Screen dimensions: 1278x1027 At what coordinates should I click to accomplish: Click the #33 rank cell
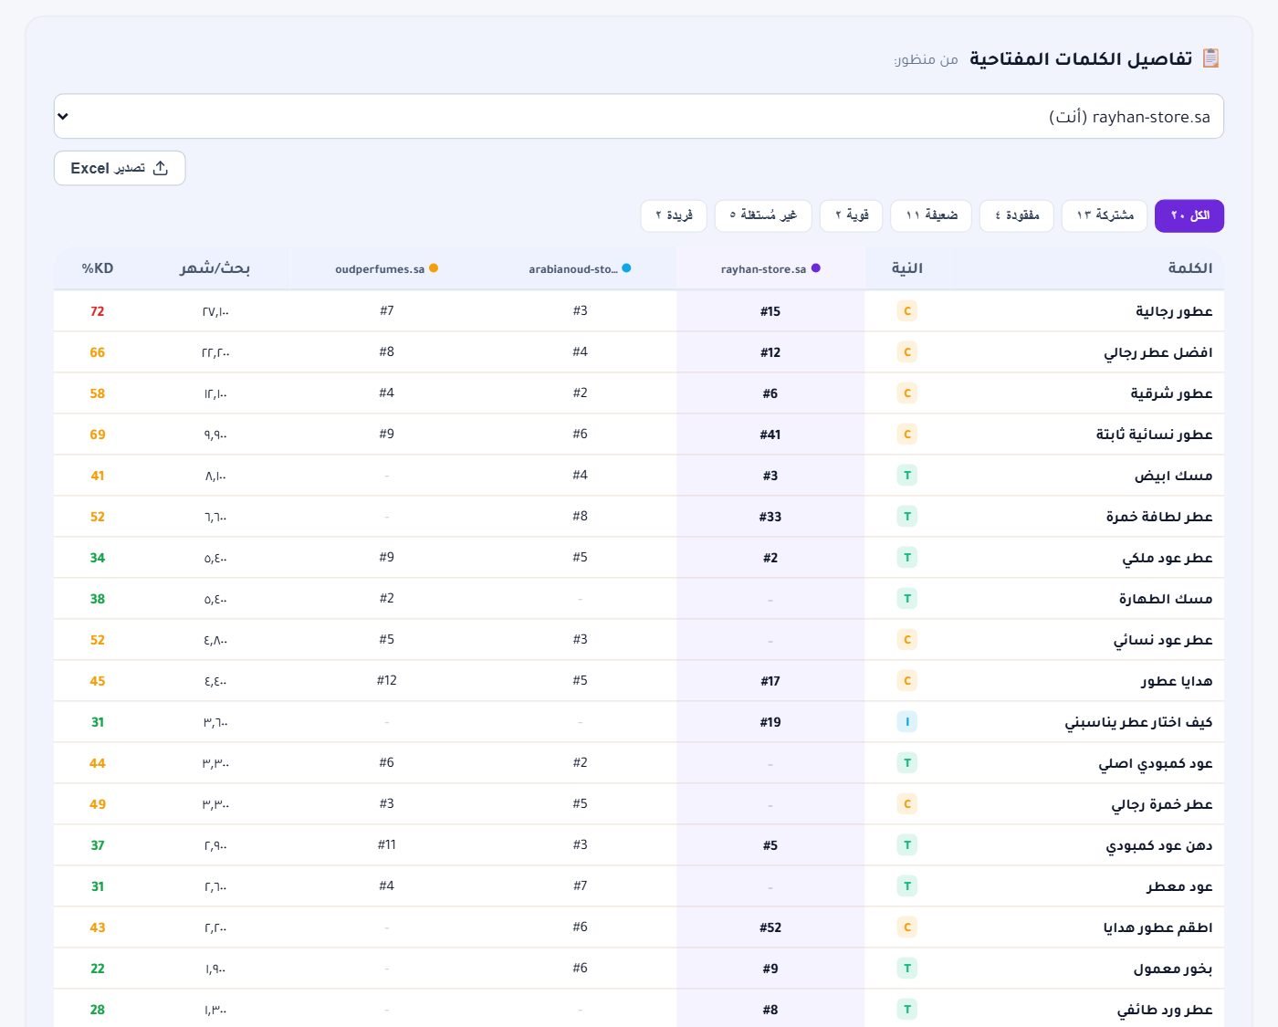770,517
